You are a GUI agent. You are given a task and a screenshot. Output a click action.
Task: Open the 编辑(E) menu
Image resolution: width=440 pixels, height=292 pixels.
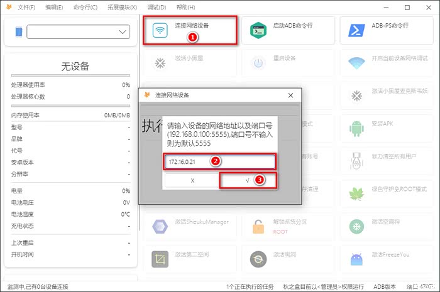coord(54,8)
